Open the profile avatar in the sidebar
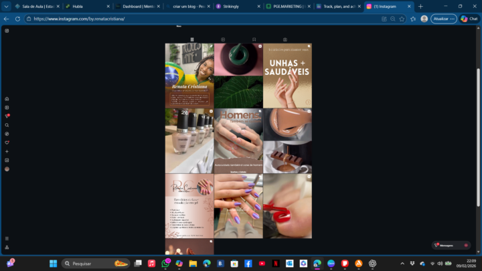This screenshot has height=271, width=482. (x=7, y=169)
